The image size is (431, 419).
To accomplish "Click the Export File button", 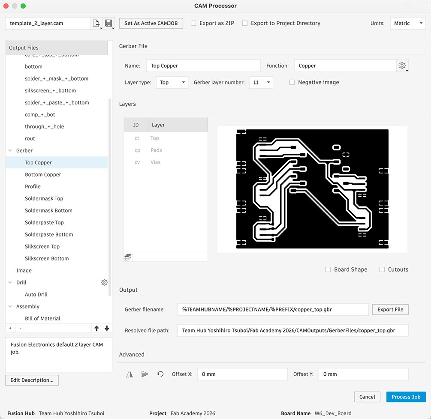I will pos(390,309).
